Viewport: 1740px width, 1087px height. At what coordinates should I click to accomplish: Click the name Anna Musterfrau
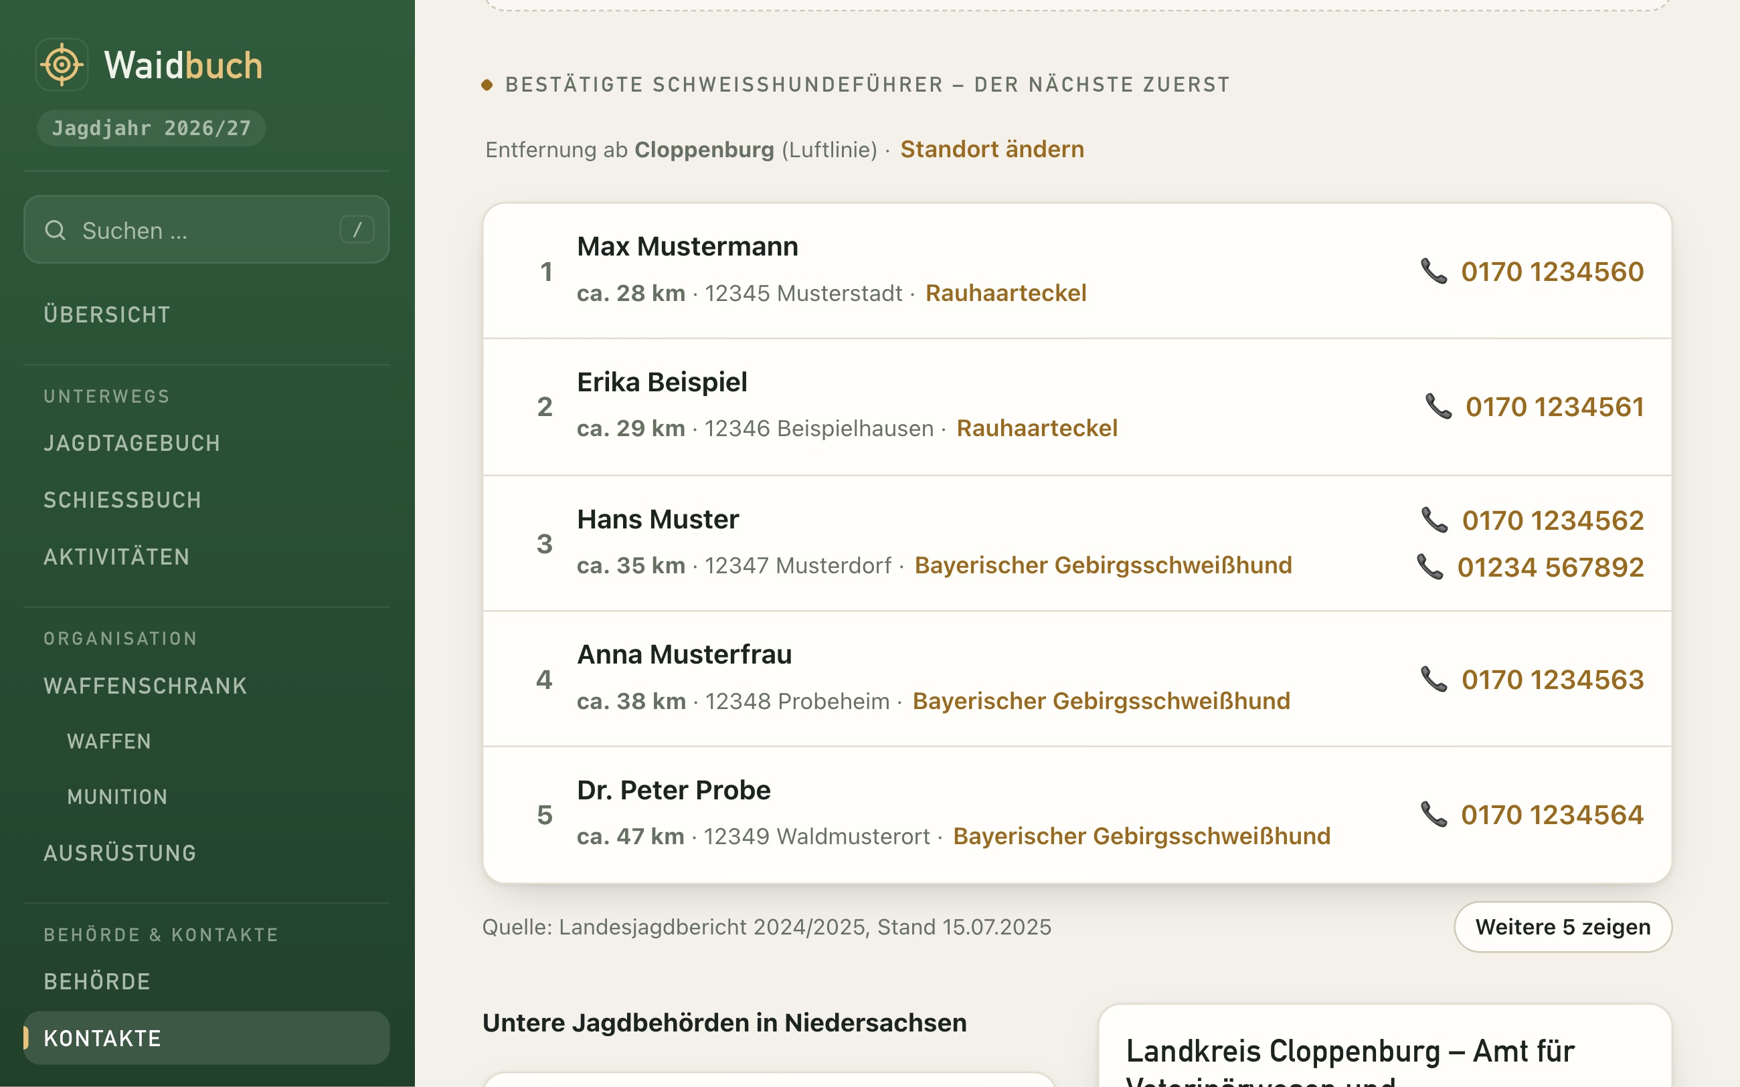[684, 654]
